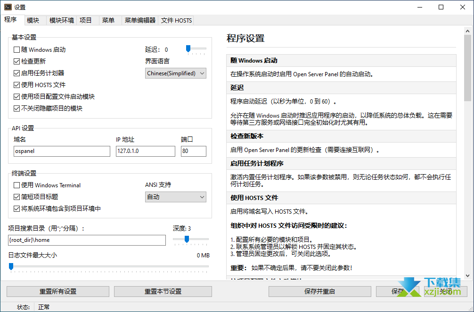Viewport: 474px width, 312px height.
Task: Select the 文件 HOSTS tab
Action: pyautogui.click(x=175, y=20)
